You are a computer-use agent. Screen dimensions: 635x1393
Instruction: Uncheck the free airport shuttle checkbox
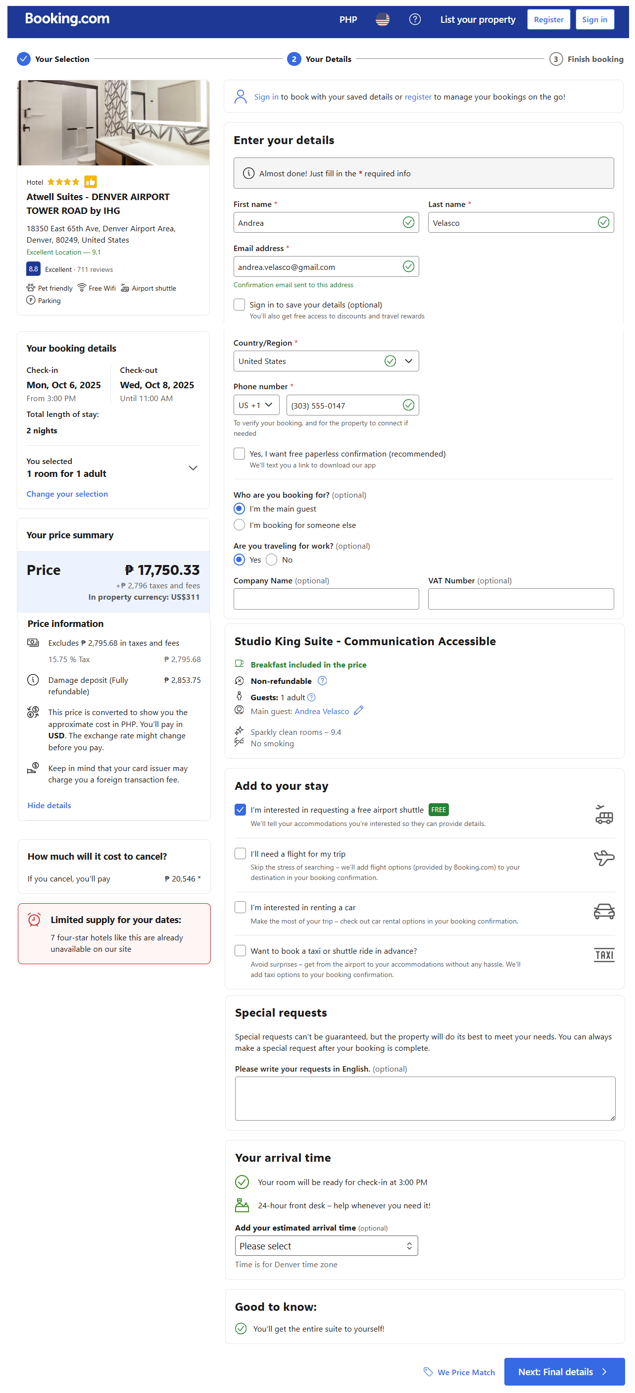coord(241,809)
